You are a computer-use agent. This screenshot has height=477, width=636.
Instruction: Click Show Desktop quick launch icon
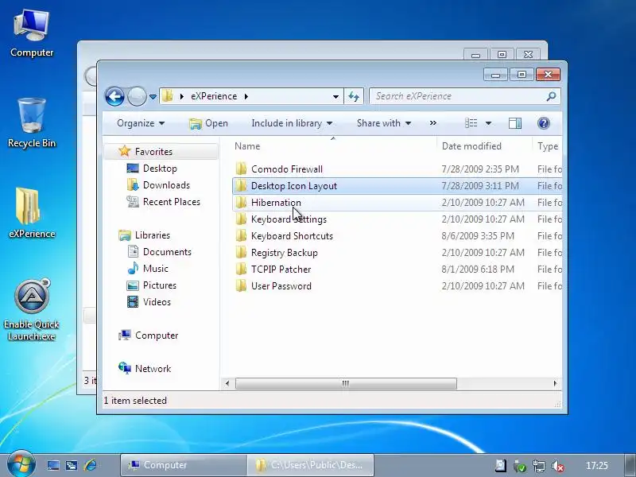[x=53, y=465]
